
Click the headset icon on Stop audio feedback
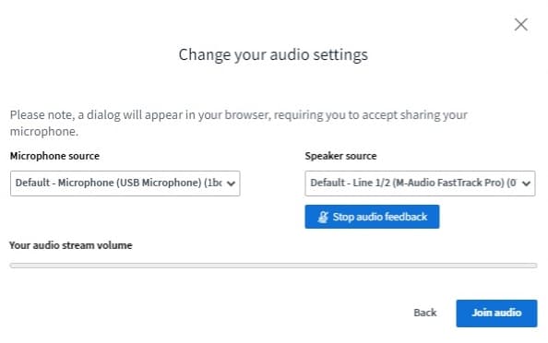[323, 217]
